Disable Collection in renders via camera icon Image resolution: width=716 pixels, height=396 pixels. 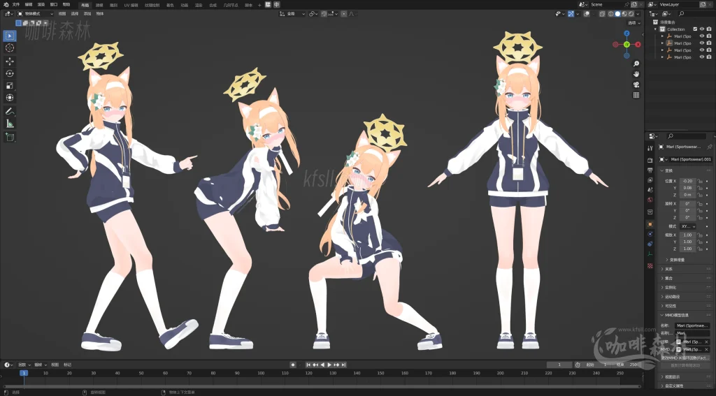click(709, 29)
